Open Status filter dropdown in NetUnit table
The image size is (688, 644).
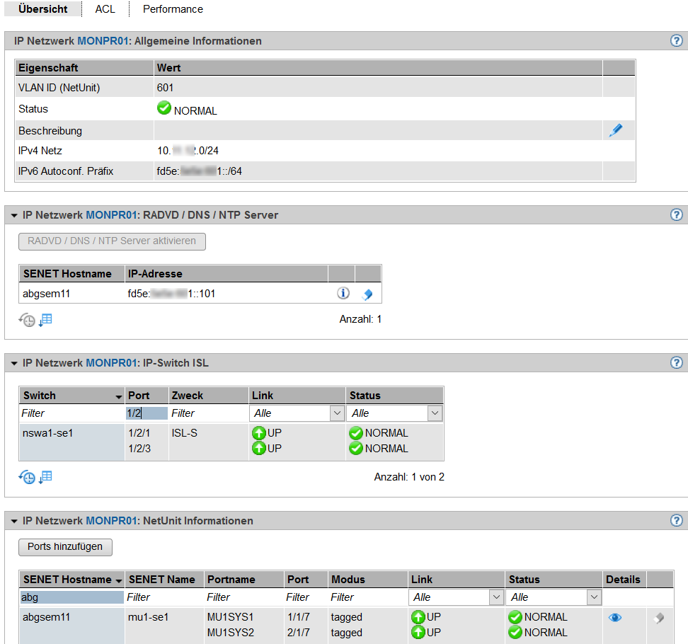pos(595,597)
